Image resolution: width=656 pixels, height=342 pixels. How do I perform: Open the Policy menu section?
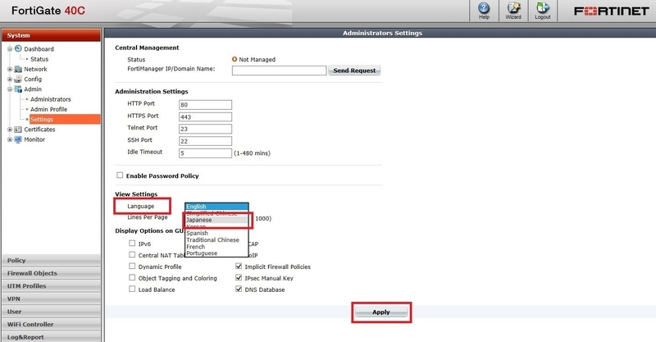[51, 260]
